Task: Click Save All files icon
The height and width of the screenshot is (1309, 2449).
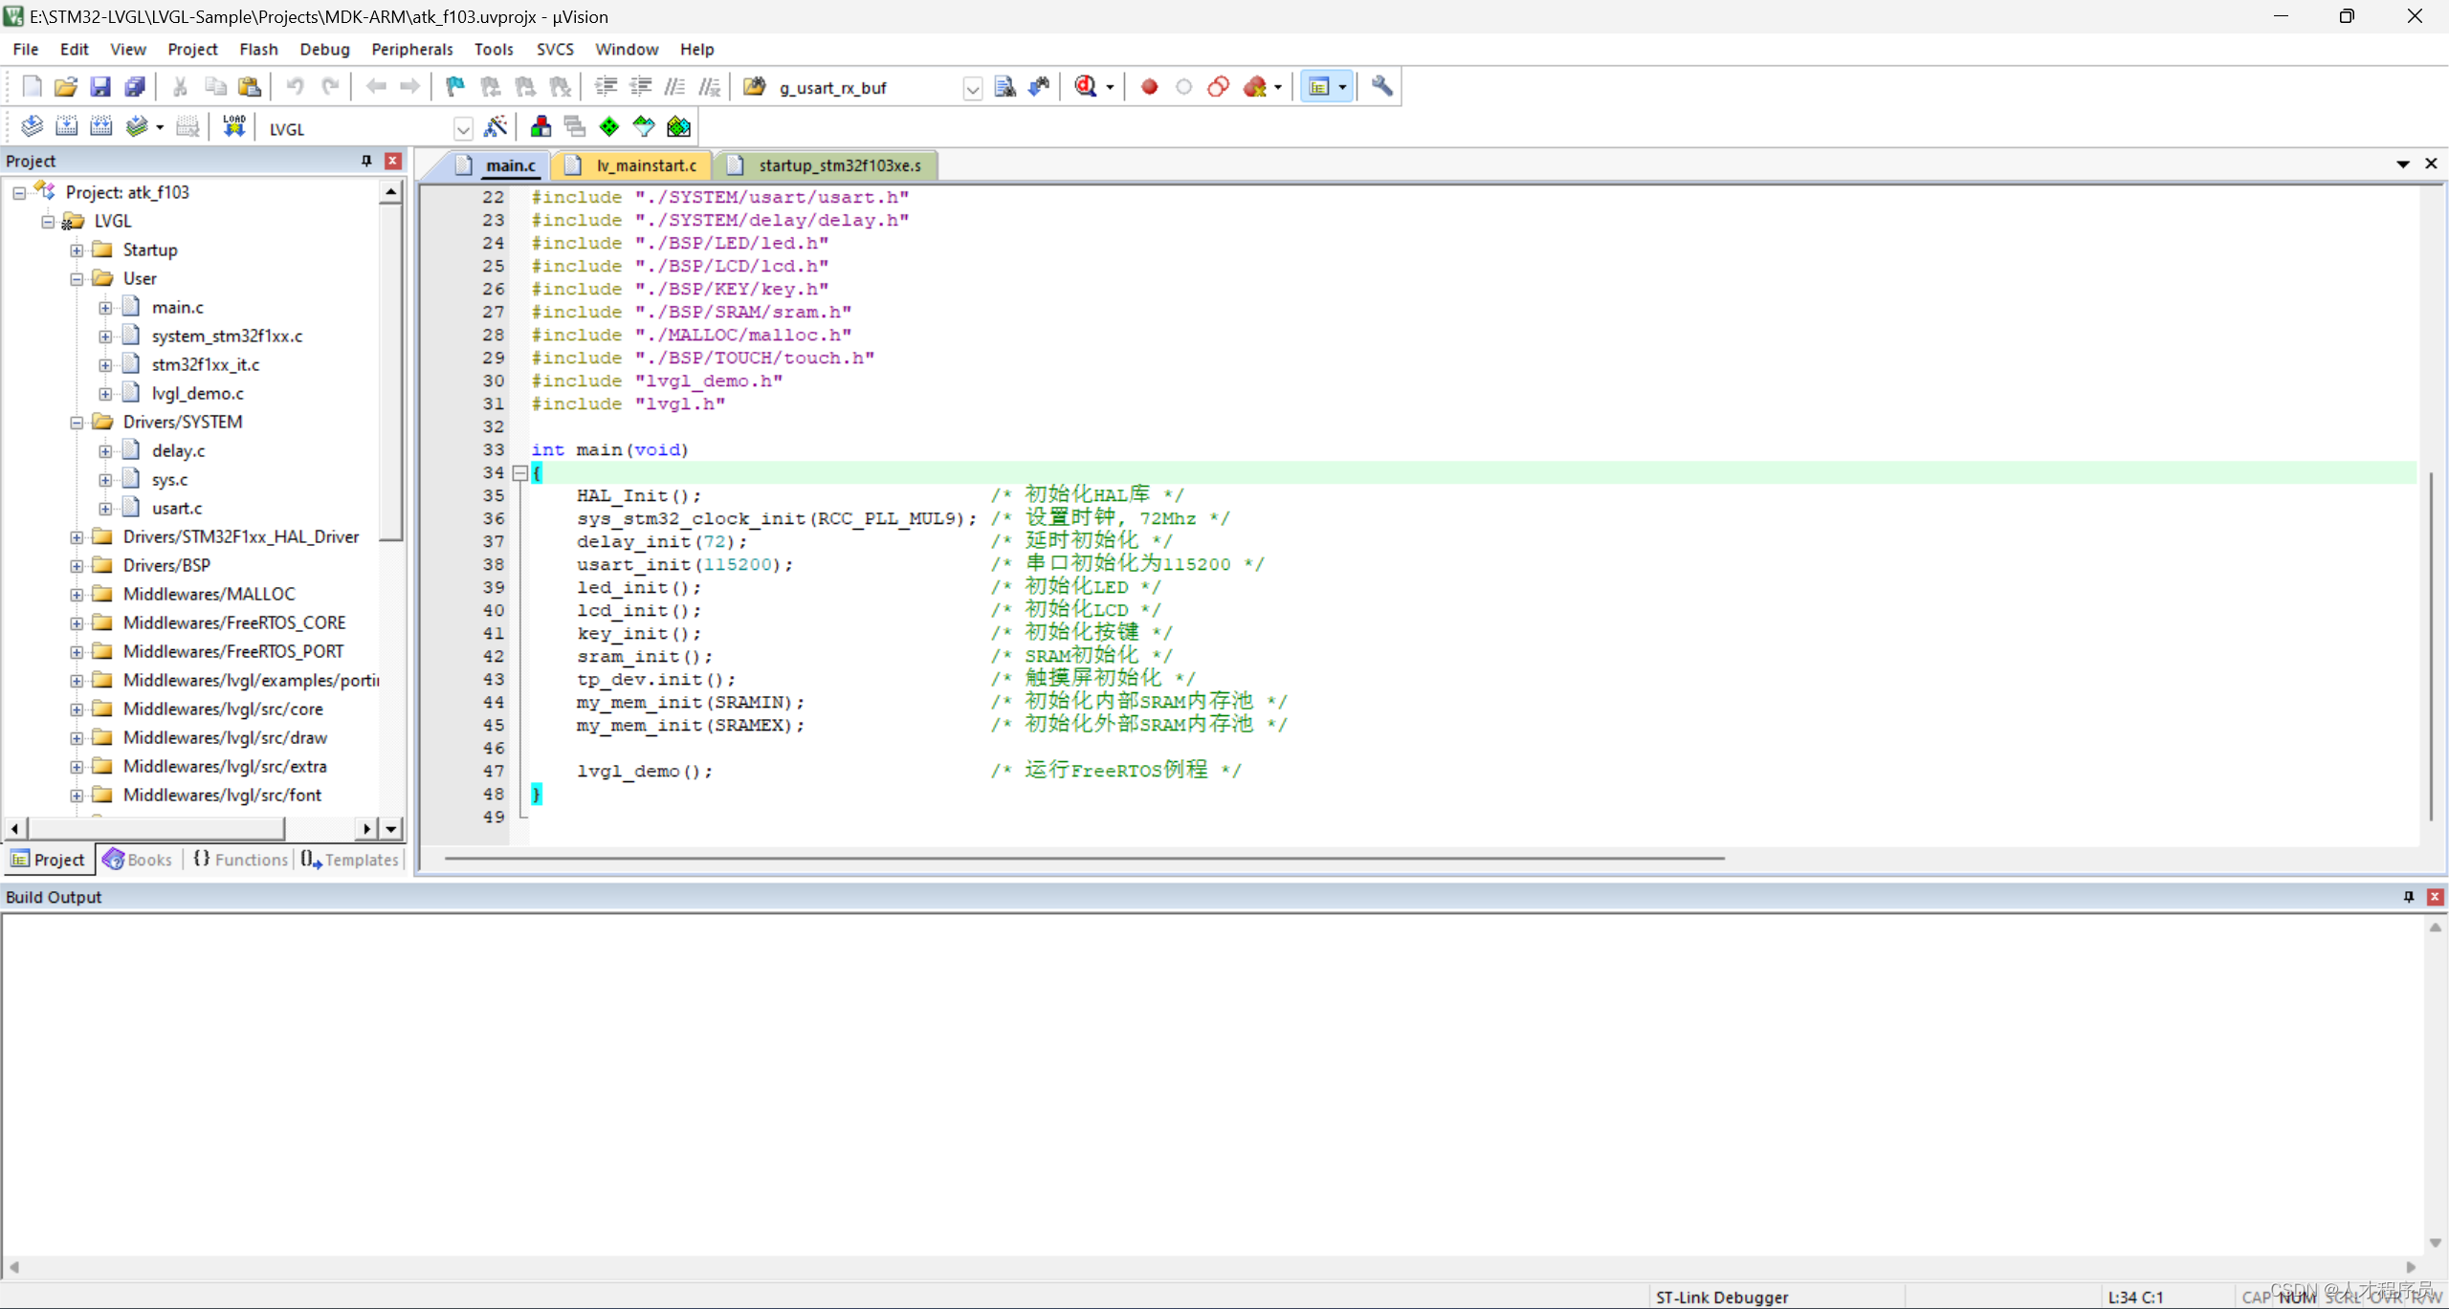Action: click(x=135, y=86)
